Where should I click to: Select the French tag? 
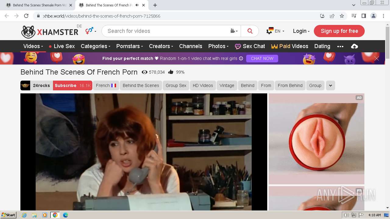106,85
